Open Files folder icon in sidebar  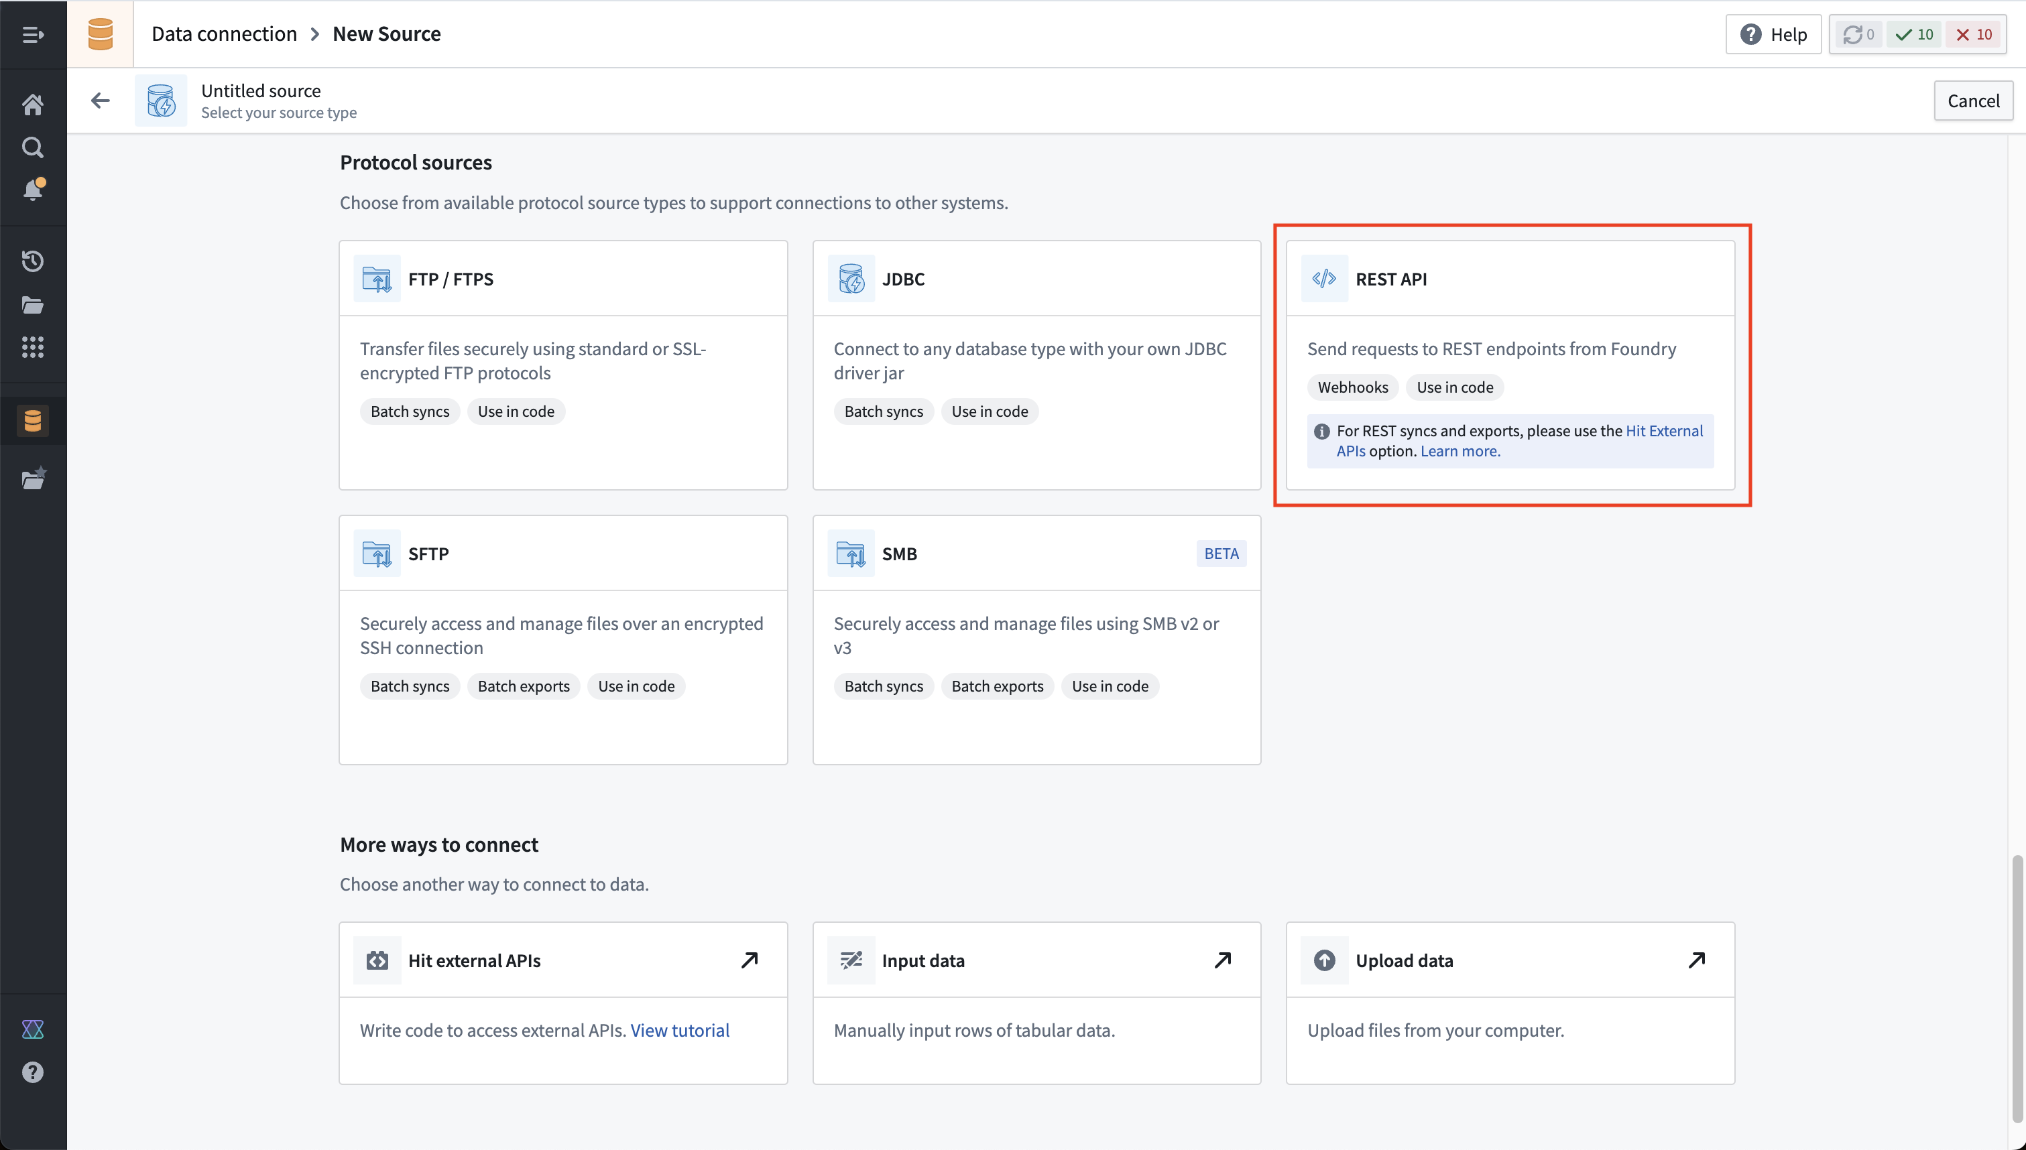32,305
